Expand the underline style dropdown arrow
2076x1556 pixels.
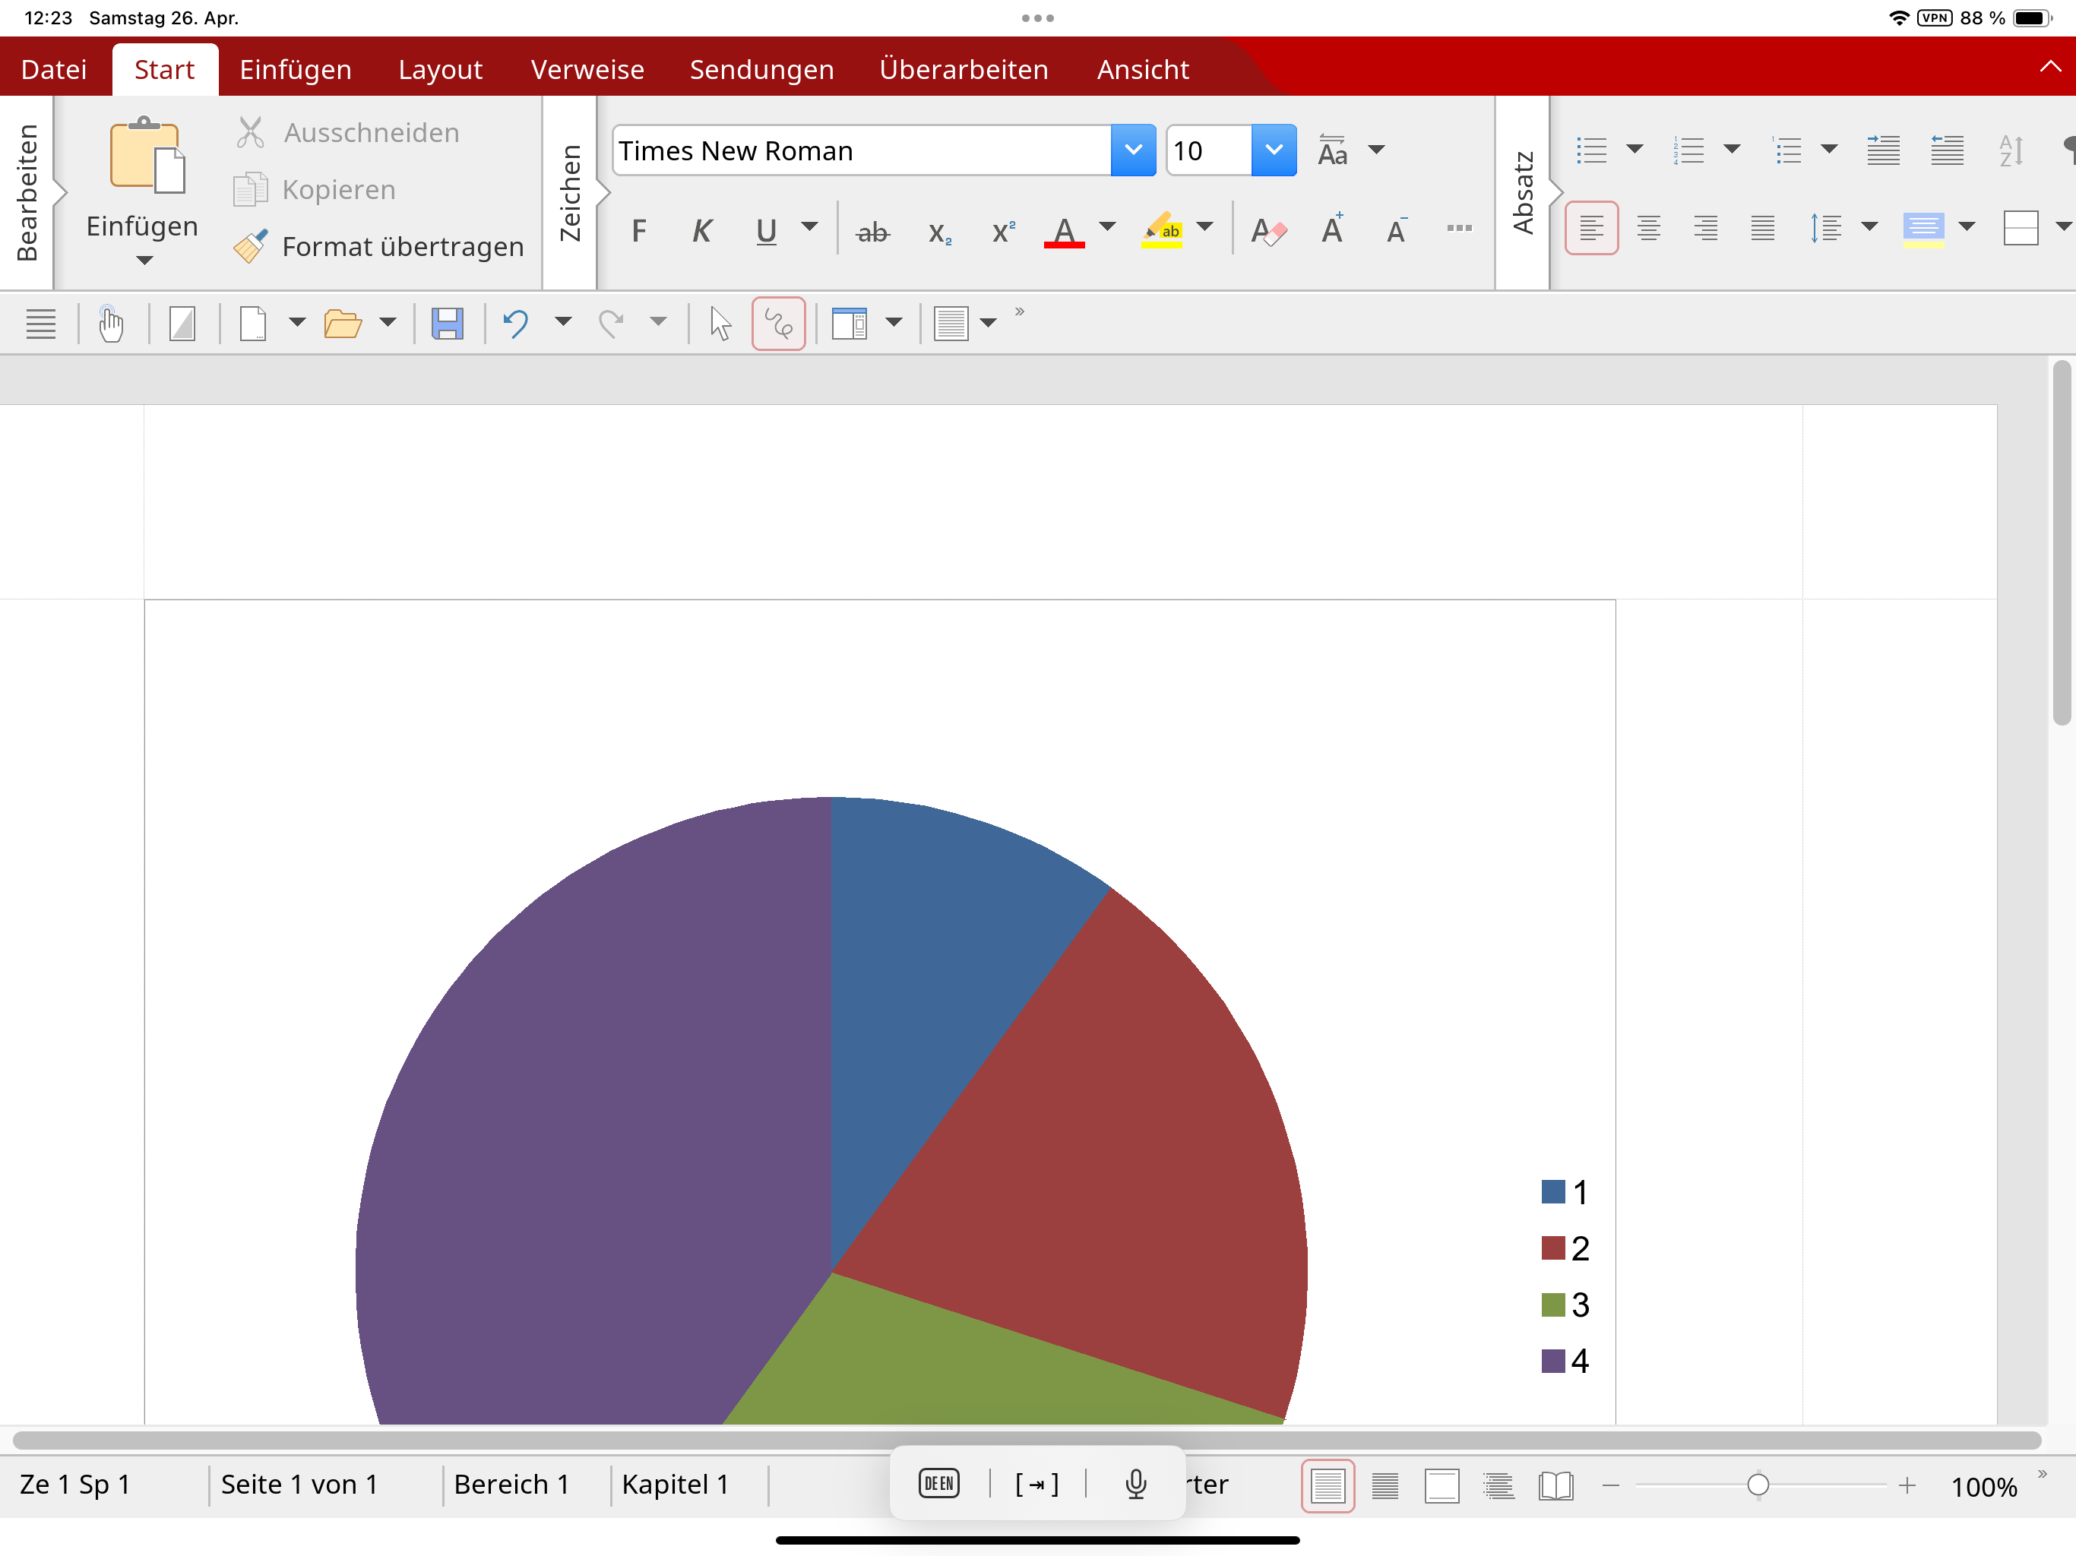[809, 226]
